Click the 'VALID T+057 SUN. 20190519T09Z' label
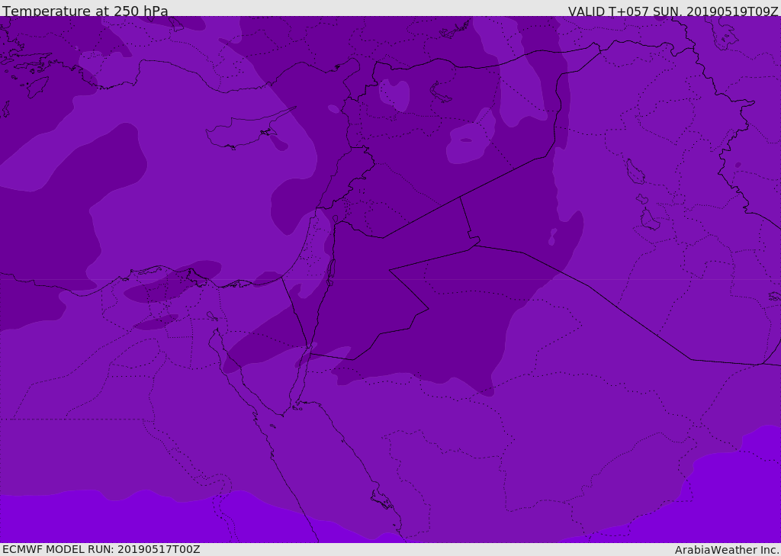The image size is (781, 556). click(x=673, y=11)
